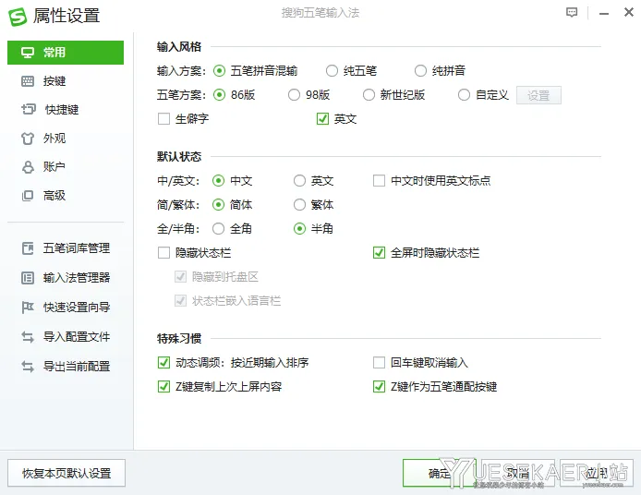Uncheck the 英文 checkbox under 五笔方案
This screenshot has height=495, width=641.
322,119
